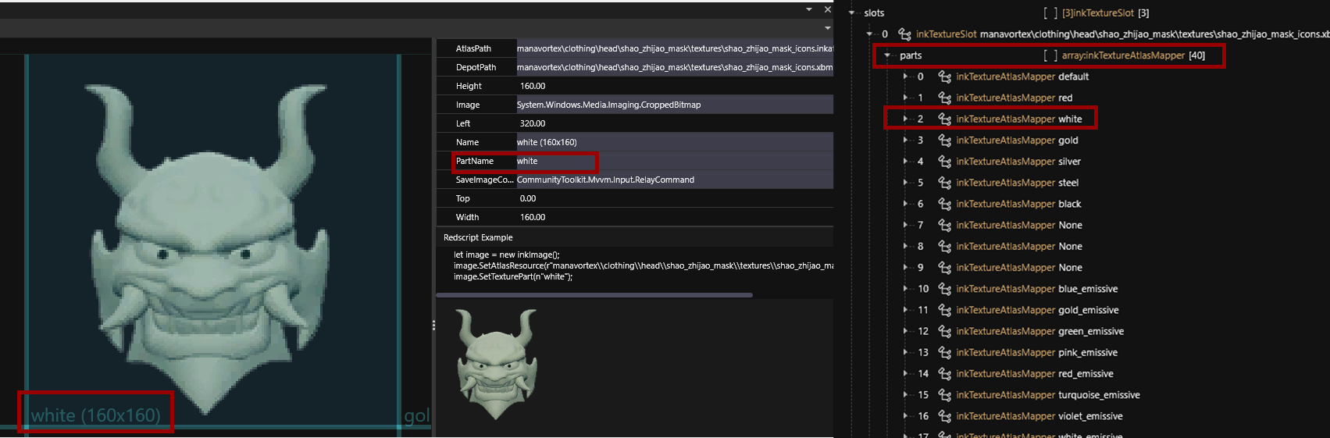Click the node icon for the gold mapper
The width and height of the screenshot is (1330, 438).
pos(944,141)
